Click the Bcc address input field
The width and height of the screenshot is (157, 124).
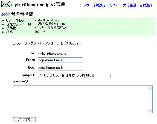[60, 68]
